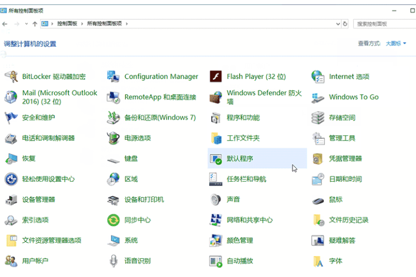Open the 安全和维护 flag icon
The image size is (416, 277).
[11, 117]
